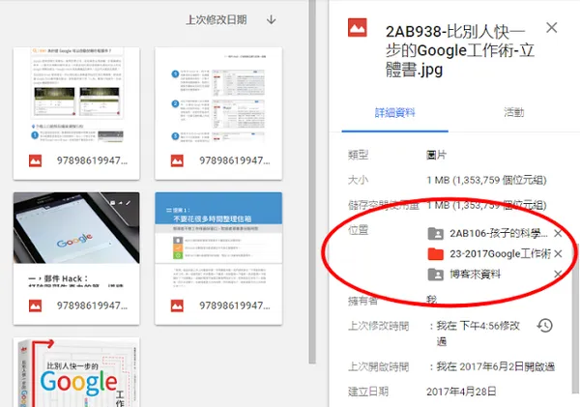580x407 pixels.
Task: Reverse sort order with the down arrow
Action: [271, 19]
